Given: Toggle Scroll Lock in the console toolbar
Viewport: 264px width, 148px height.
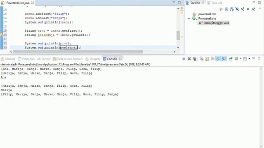Looking at the screenshot, I should pos(207,59).
